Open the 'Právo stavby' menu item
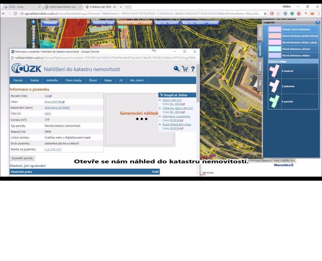This screenshot has width=322, height=261. tap(74, 80)
